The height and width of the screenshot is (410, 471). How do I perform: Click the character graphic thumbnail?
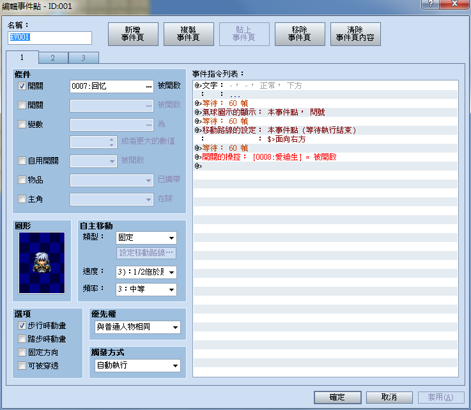[42, 263]
